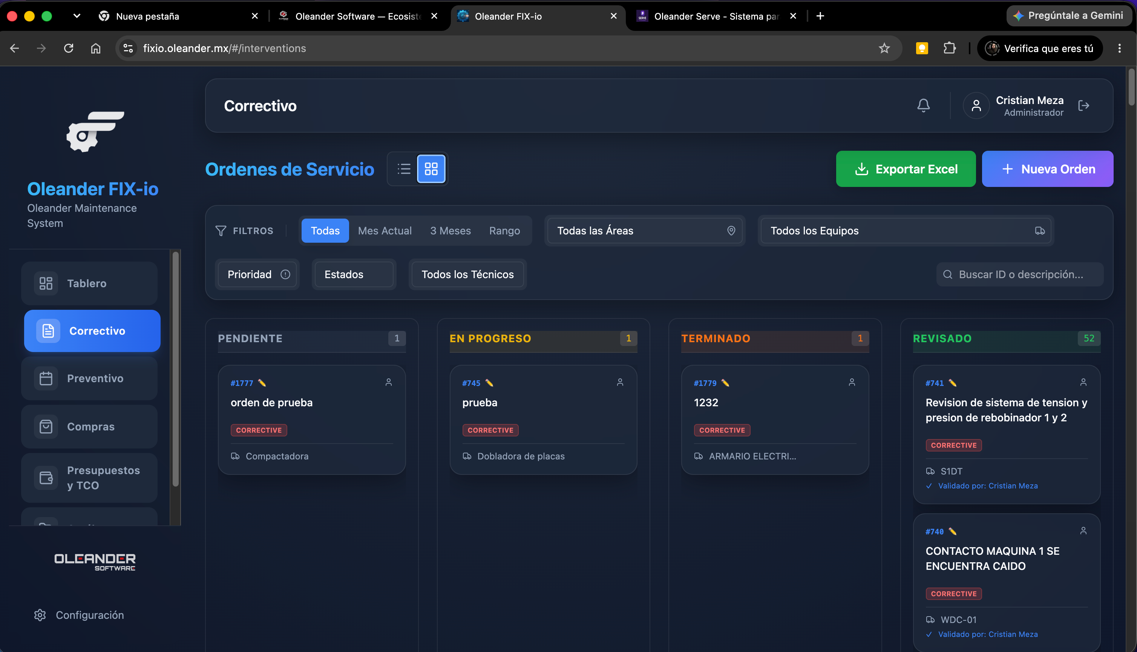Viewport: 1137px width, 652px height.
Task: Edit order #1777 with the pencil icon
Action: pyautogui.click(x=262, y=383)
